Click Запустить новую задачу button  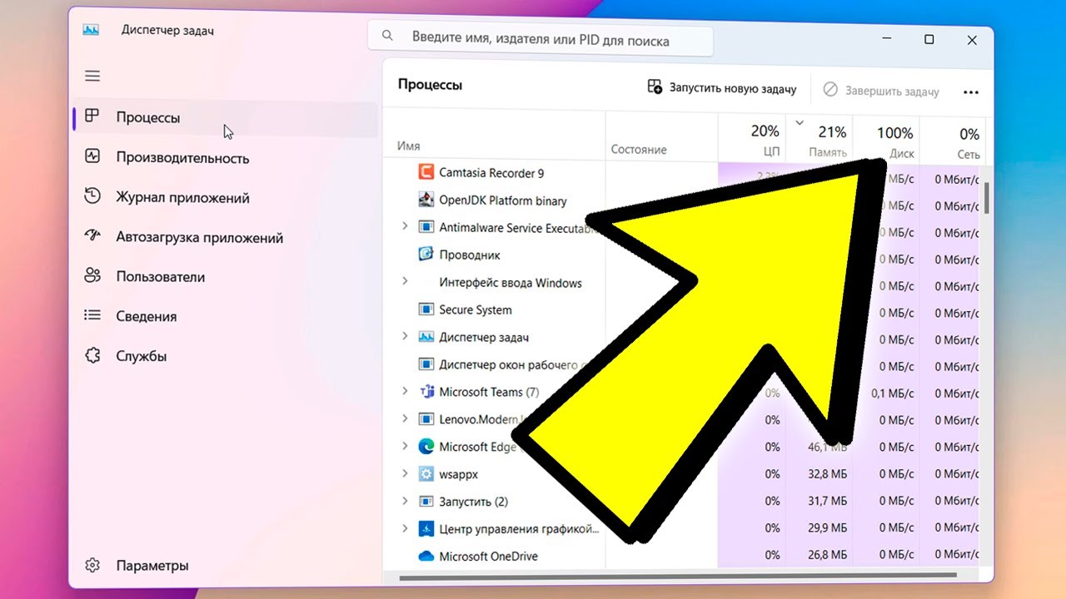click(721, 88)
